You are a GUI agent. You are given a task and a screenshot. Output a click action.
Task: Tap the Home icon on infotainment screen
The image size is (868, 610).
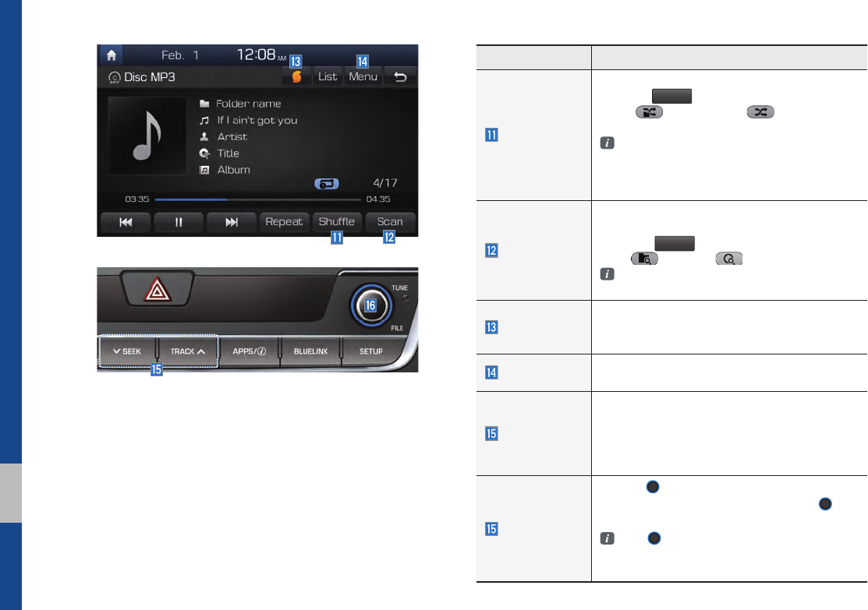112,55
